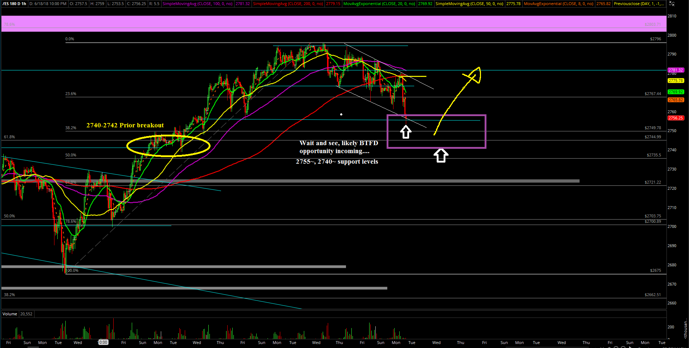The height and width of the screenshot is (348, 689).
Task: Click the 2740-2742 Prior breakout annotation text
Action: coord(125,125)
